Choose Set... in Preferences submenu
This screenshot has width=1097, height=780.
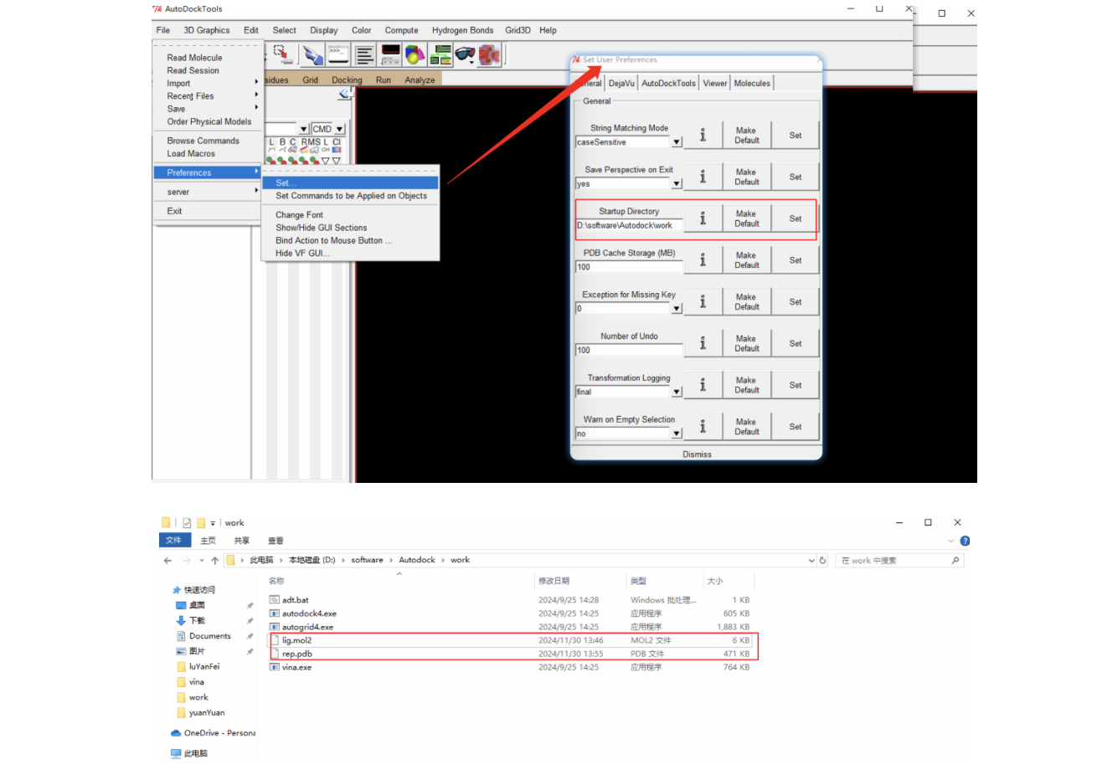350,182
